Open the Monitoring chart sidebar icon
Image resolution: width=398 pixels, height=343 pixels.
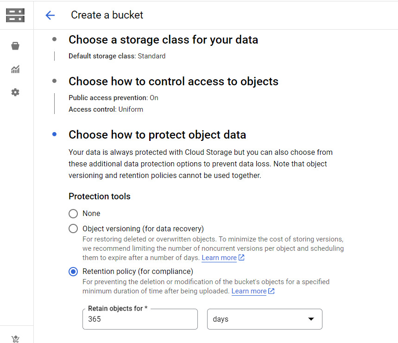tap(15, 69)
